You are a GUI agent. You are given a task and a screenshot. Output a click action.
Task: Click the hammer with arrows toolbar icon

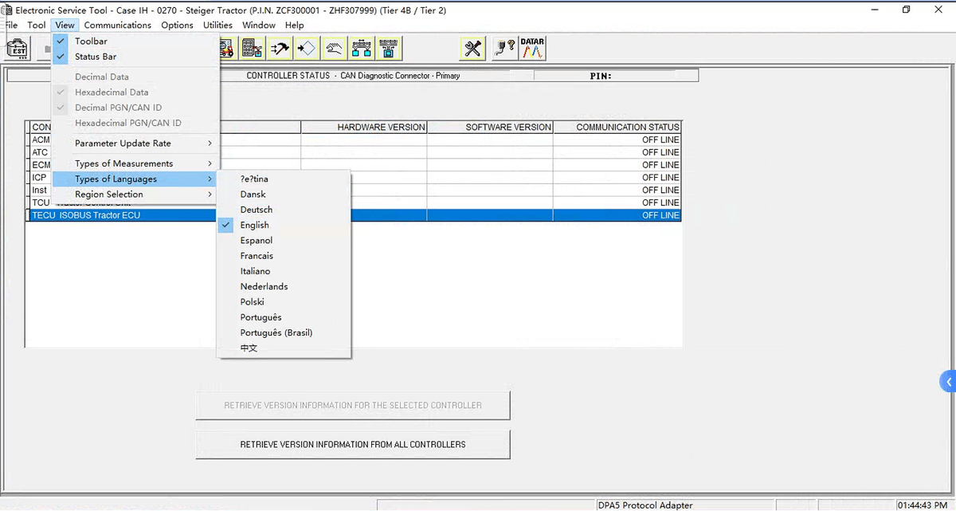tap(280, 49)
